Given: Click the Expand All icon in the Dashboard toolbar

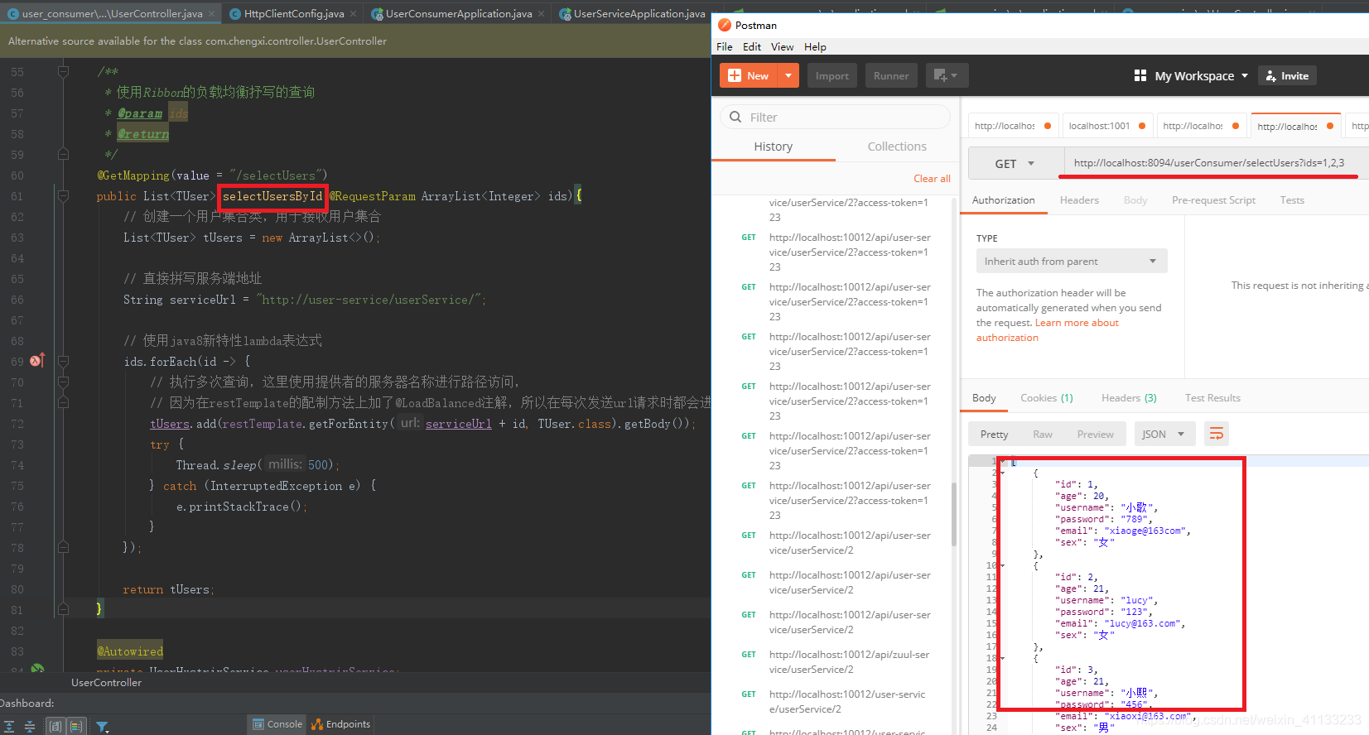Looking at the screenshot, I should click(9, 726).
